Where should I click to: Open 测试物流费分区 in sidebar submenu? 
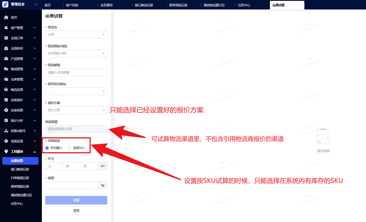point(22,195)
